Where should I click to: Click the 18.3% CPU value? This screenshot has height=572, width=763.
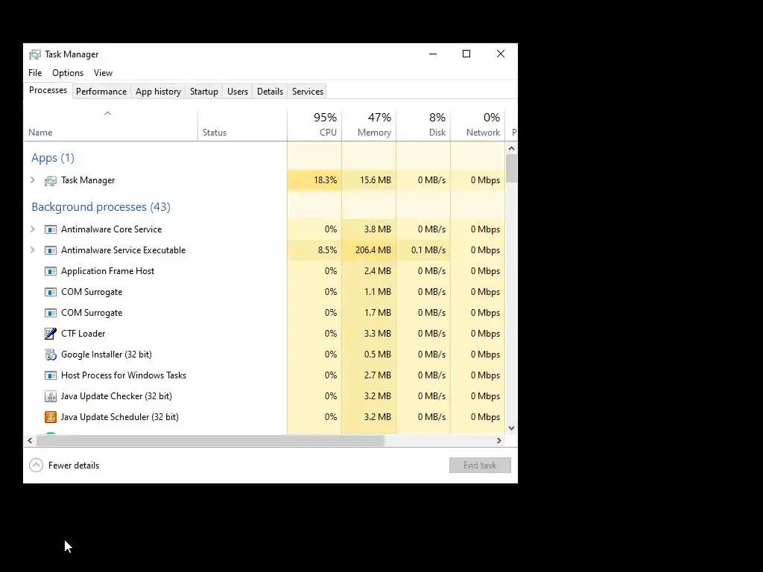coord(325,180)
